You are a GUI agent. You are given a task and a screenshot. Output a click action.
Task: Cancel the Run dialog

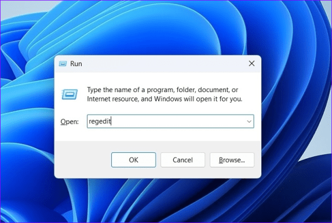183,160
